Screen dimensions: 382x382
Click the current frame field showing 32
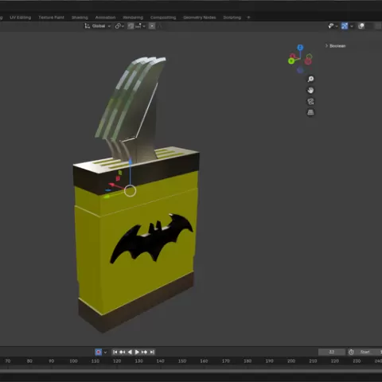click(332, 352)
